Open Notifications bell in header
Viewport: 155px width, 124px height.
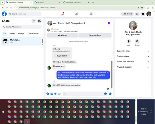pyautogui.click(x=143, y=14)
